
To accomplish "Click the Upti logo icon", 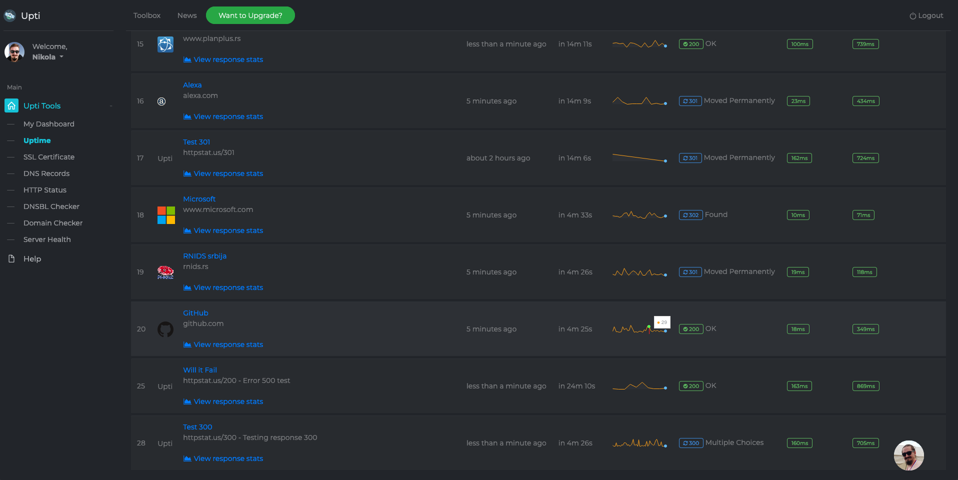I will [9, 15].
